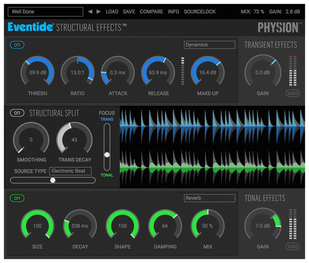The height and width of the screenshot is (263, 309).
Task: Load the next preset with right arrow
Action: click(98, 11)
